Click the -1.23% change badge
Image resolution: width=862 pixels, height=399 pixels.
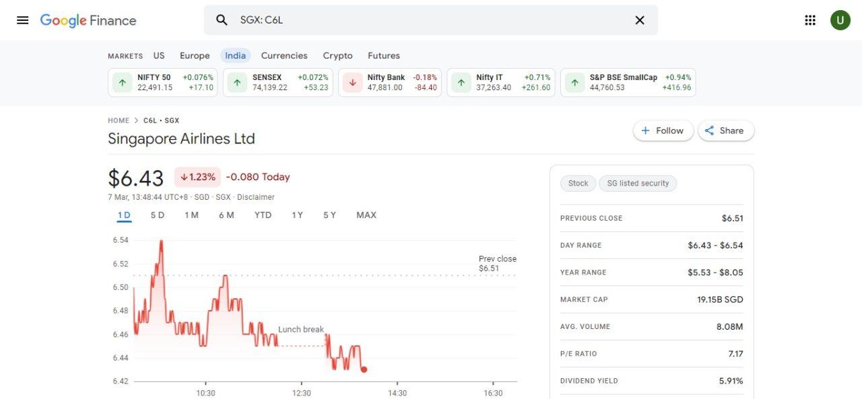point(197,177)
